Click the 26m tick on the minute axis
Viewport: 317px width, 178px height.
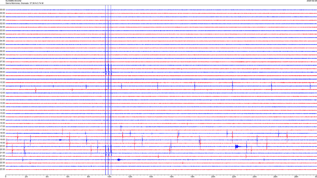[x=275, y=177]
